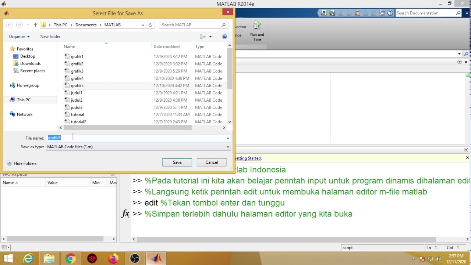Click the change view icon in the dialog

point(203,36)
